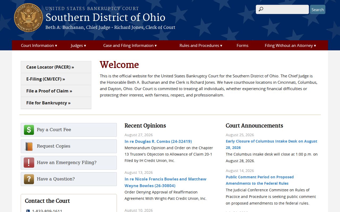The width and height of the screenshot is (340, 212).
Task: Open the Judges dropdown menu
Action: (x=78, y=46)
